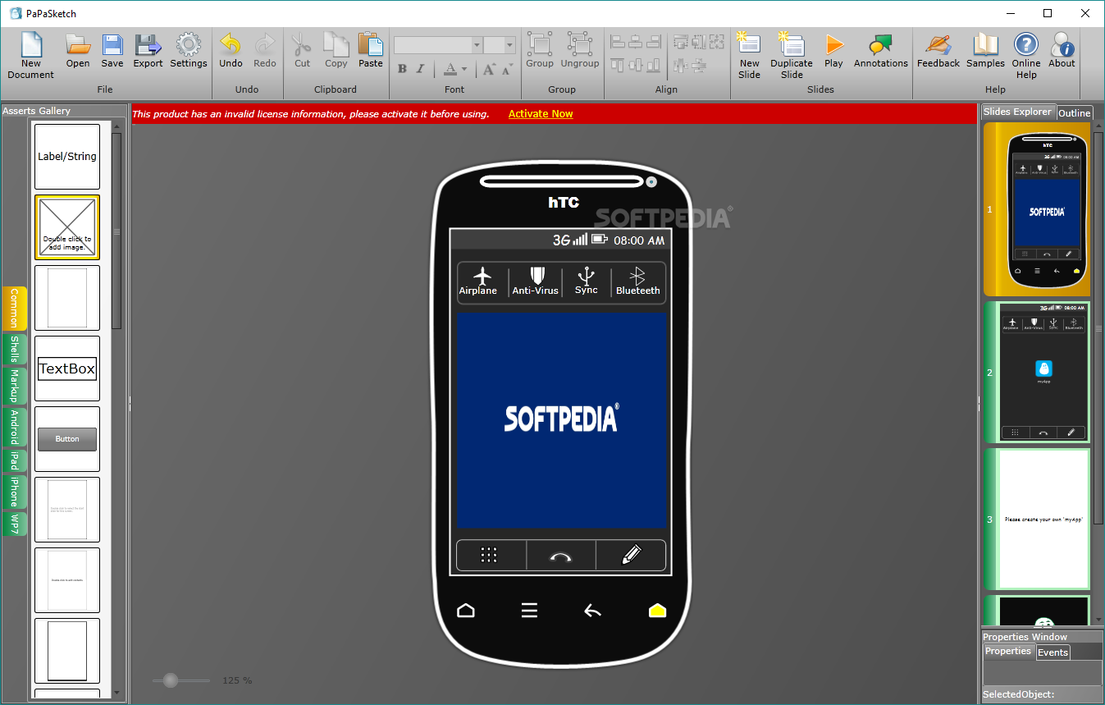Click the zoom slider handle

171,680
